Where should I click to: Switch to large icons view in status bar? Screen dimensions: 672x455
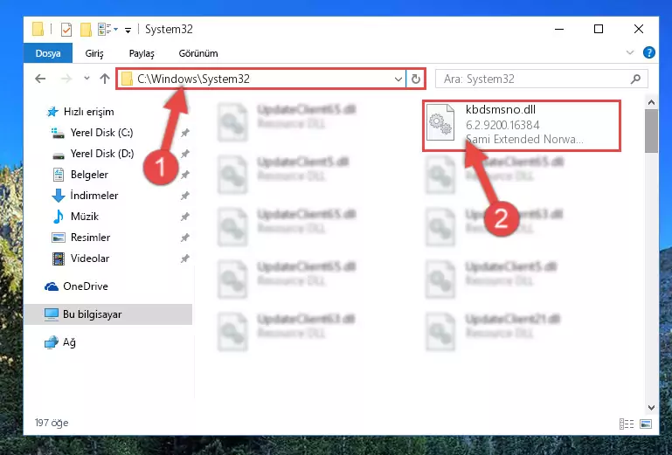tap(646, 424)
